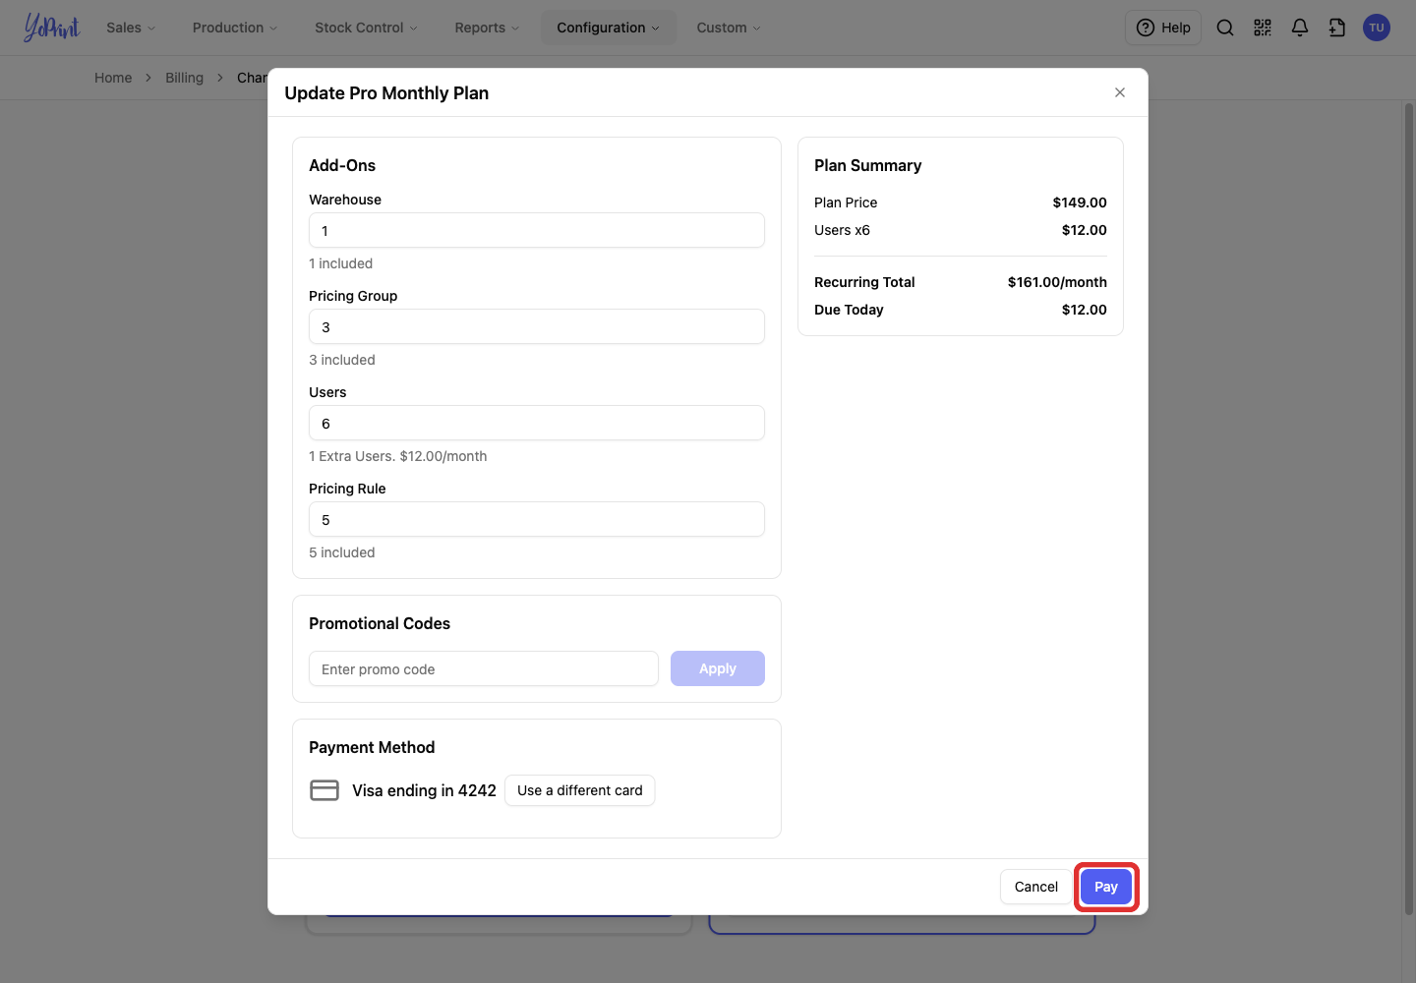Open the search icon in header
Screen dimensions: 1416x983
click(x=1225, y=28)
